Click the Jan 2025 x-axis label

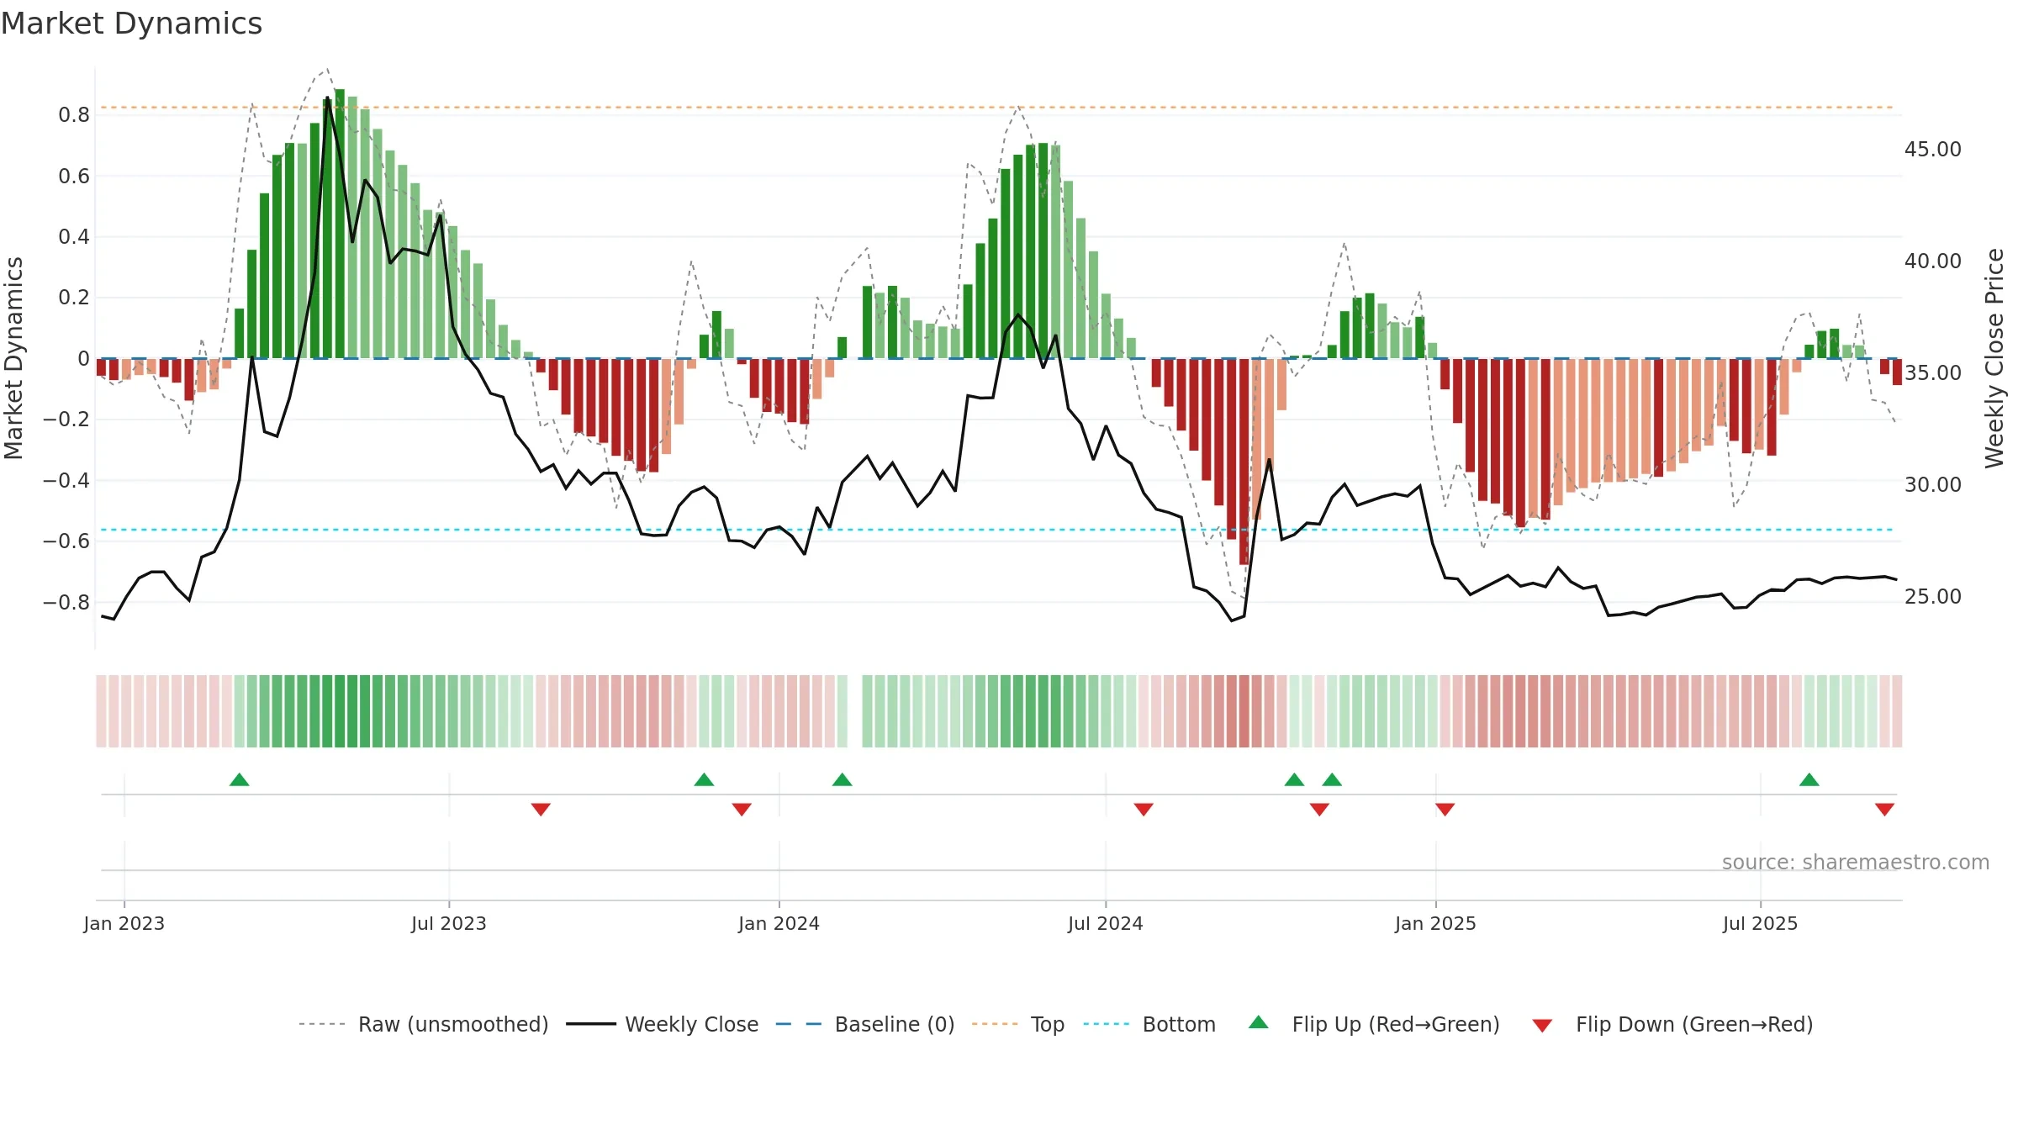click(1436, 923)
